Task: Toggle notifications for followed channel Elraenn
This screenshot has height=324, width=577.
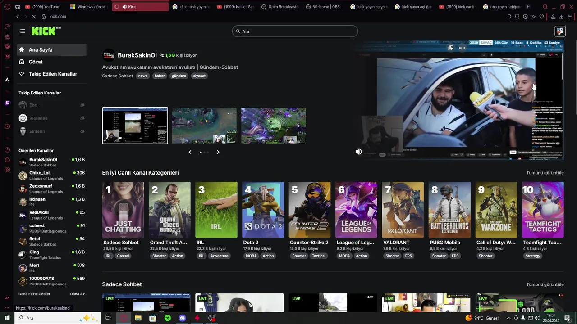Action: [x=82, y=131]
